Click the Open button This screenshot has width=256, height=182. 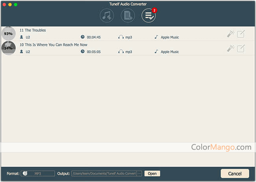tap(152, 173)
